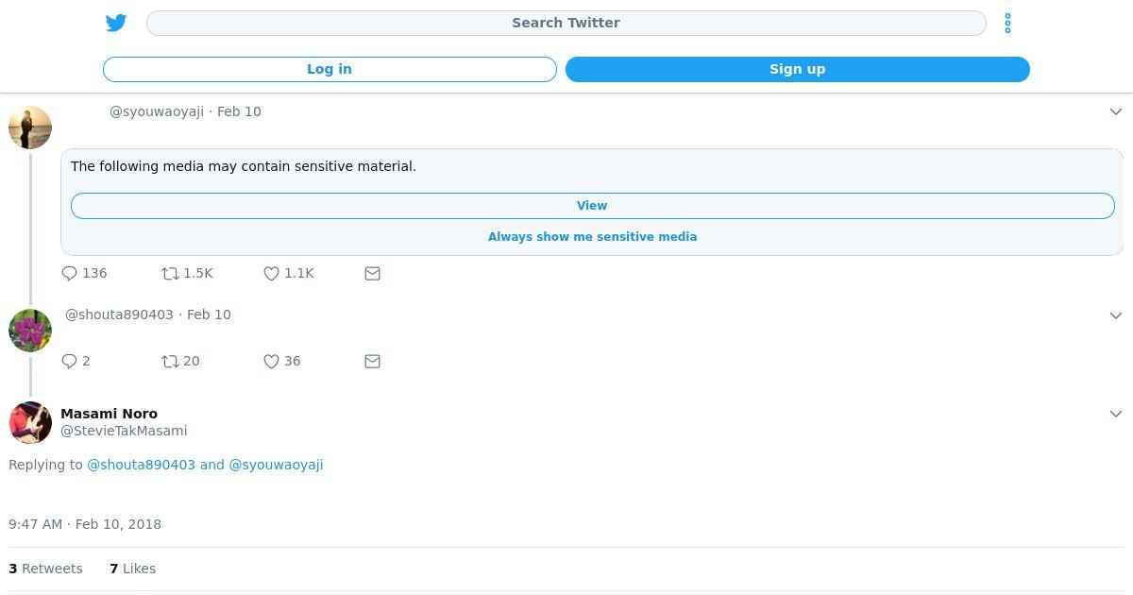Image resolution: width=1133 pixels, height=595 pixels.
Task: Expand Masami Noro's tweet options chevron
Action: click(1115, 415)
